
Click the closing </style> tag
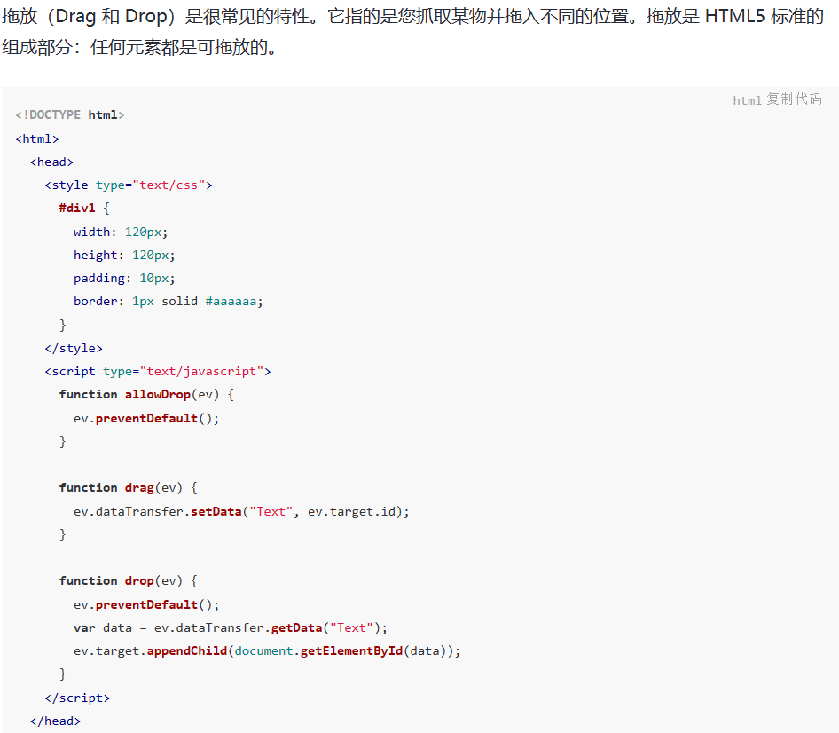74,348
